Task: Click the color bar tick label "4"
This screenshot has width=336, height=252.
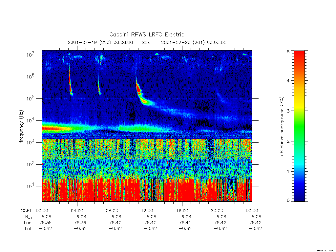Action: (288, 81)
